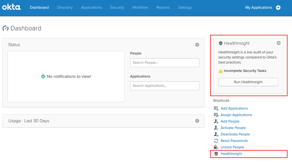
Task: Open the Reports menu
Action: 163,7
